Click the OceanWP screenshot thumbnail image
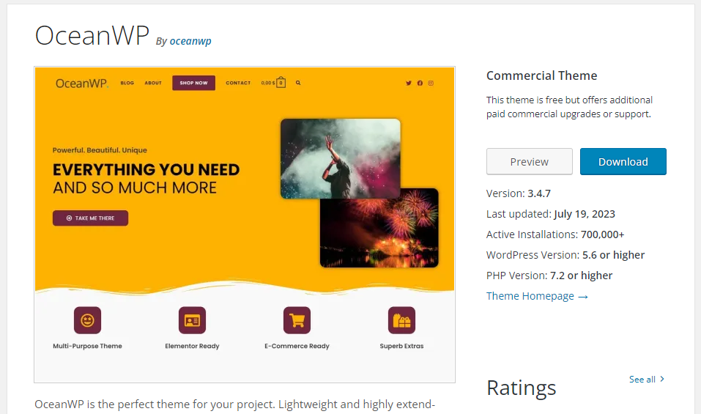Screen dimensions: 701x414 pyautogui.click(x=245, y=224)
